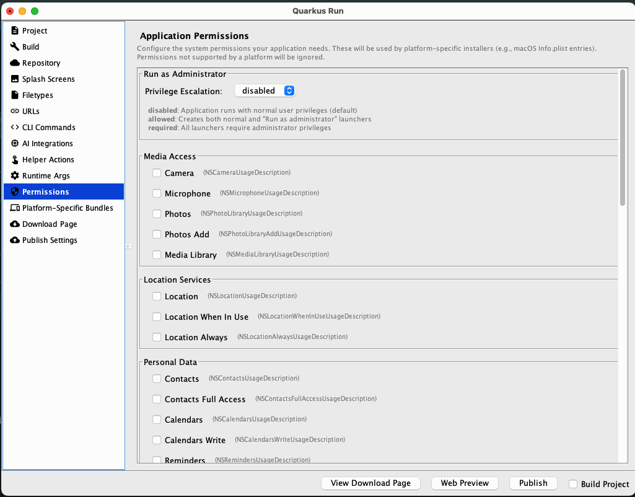Click the permissions panel vertical scrollbar
This screenshot has width=635, height=497.
(623, 138)
